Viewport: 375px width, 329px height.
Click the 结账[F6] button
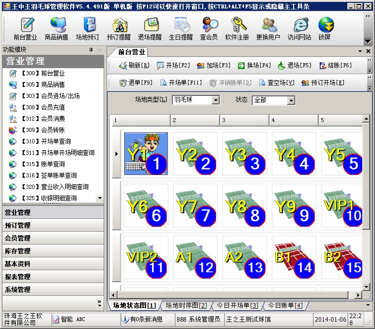tap(336, 65)
